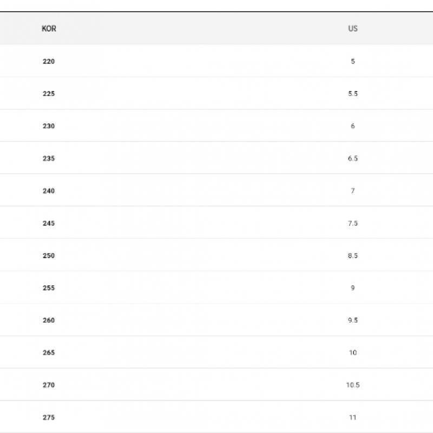This screenshot has height=433, width=433.
Task: Click the US size 10.5 cell
Action: (x=353, y=385)
